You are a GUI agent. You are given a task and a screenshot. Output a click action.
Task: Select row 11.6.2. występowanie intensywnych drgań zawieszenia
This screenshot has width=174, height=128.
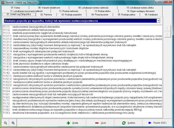[x=82, y=97]
